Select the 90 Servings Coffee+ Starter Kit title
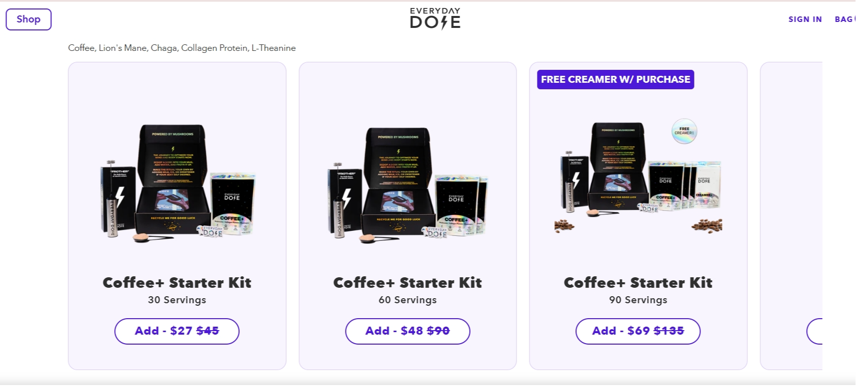The image size is (856, 386). click(x=638, y=283)
